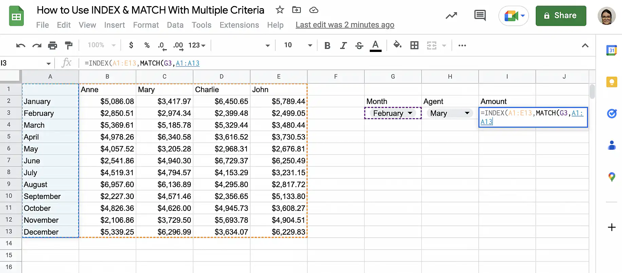Open the Insert menu

(114, 25)
